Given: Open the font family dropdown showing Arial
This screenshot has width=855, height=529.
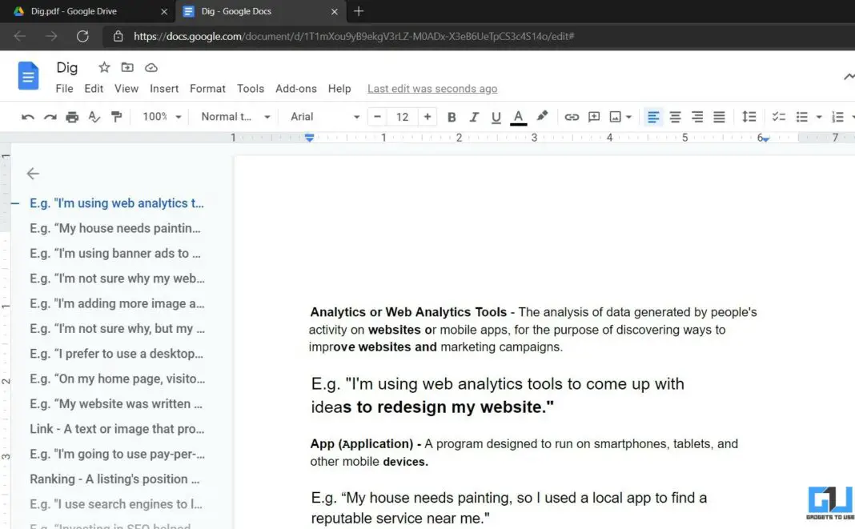Looking at the screenshot, I should pos(320,117).
